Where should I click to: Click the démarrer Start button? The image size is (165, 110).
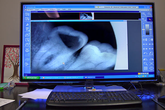(x=32, y=78)
